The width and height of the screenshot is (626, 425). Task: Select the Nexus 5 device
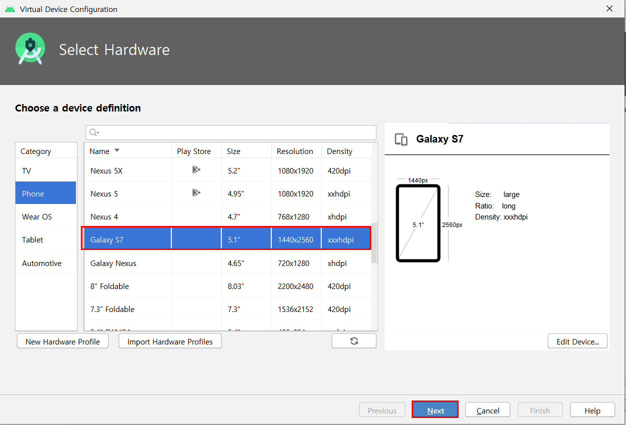pyautogui.click(x=228, y=193)
